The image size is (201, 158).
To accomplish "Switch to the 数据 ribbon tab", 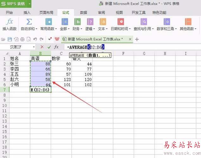I will point(84,13).
